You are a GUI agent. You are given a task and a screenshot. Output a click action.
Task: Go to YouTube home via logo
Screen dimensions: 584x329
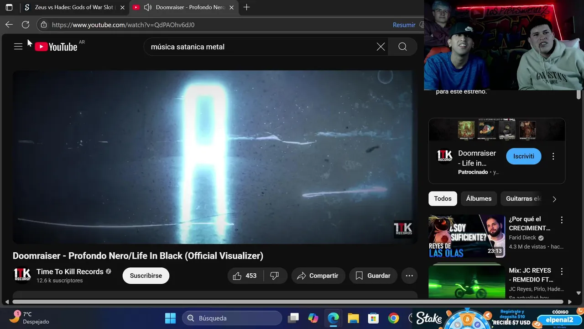[56, 47]
